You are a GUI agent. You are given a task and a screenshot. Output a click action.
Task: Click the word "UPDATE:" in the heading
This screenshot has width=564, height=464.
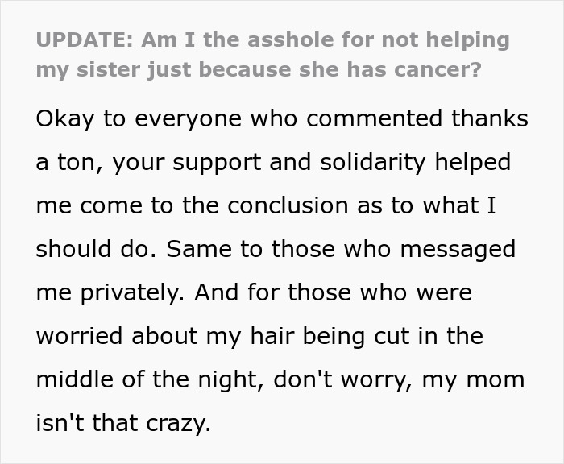pyautogui.click(x=85, y=39)
